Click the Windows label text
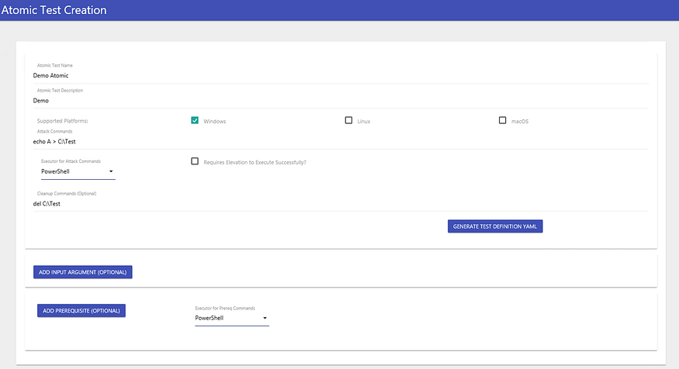This screenshot has width=679, height=369. (x=215, y=122)
